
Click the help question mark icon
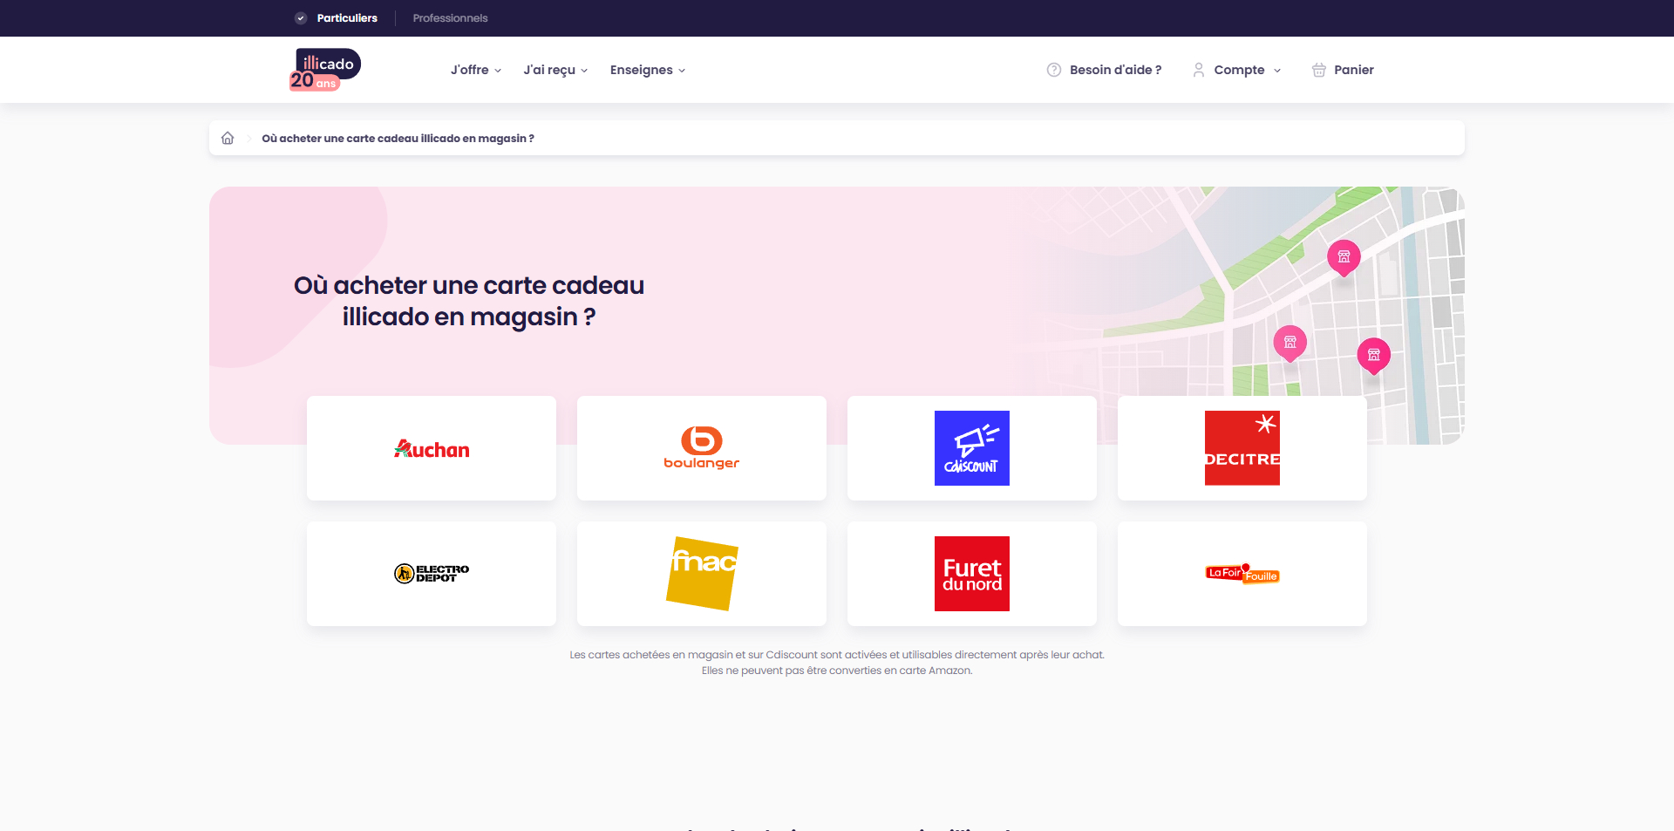point(1054,70)
